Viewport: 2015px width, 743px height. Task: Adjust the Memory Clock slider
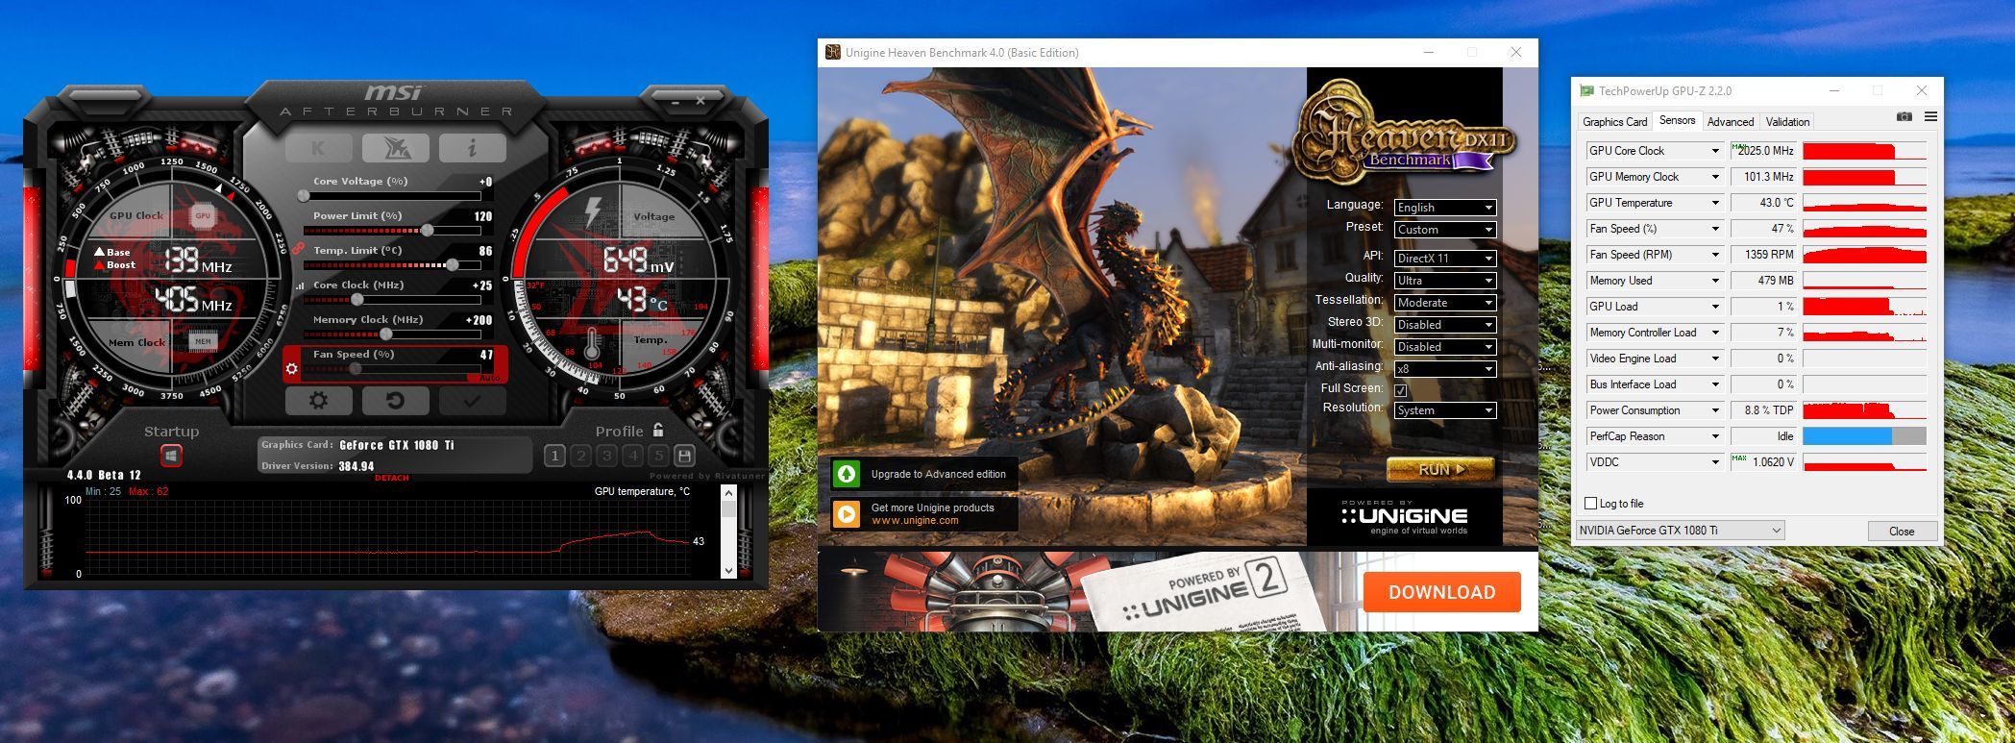tap(392, 334)
